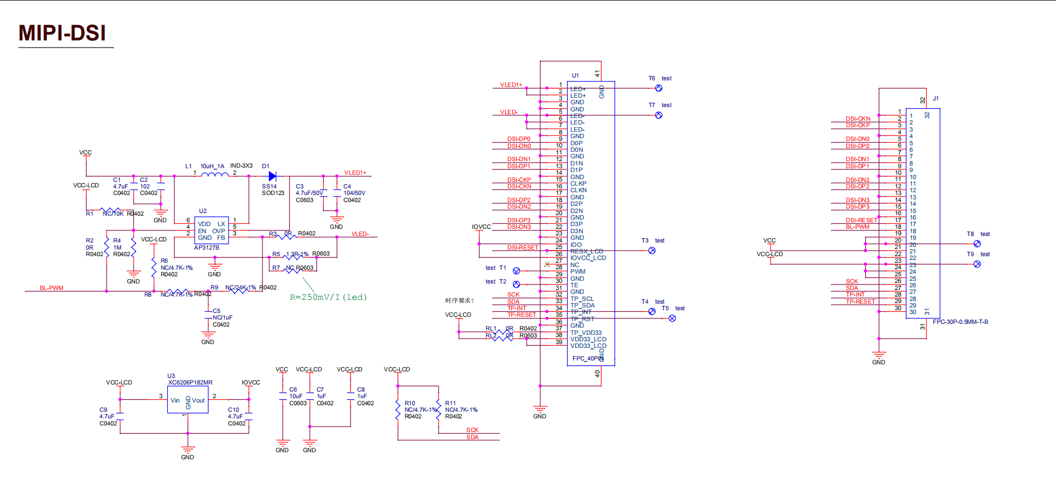The image size is (1056, 491).
Task: Select the FPC-30P-0.5MM-T-B part label
Action: tap(960, 322)
